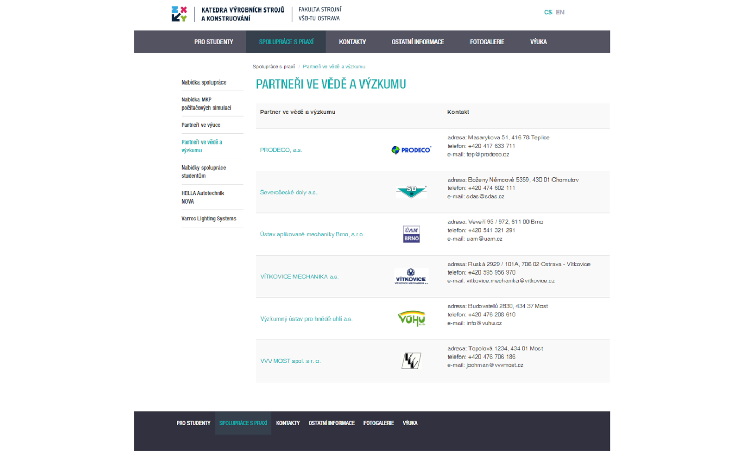The image size is (752, 451).
Task: Open Kontakty in the top menu
Action: coord(352,42)
